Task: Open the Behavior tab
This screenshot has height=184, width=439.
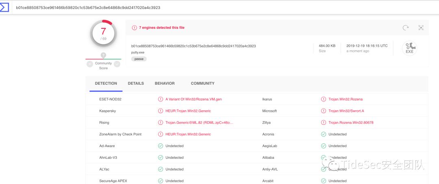Action: 165,83
